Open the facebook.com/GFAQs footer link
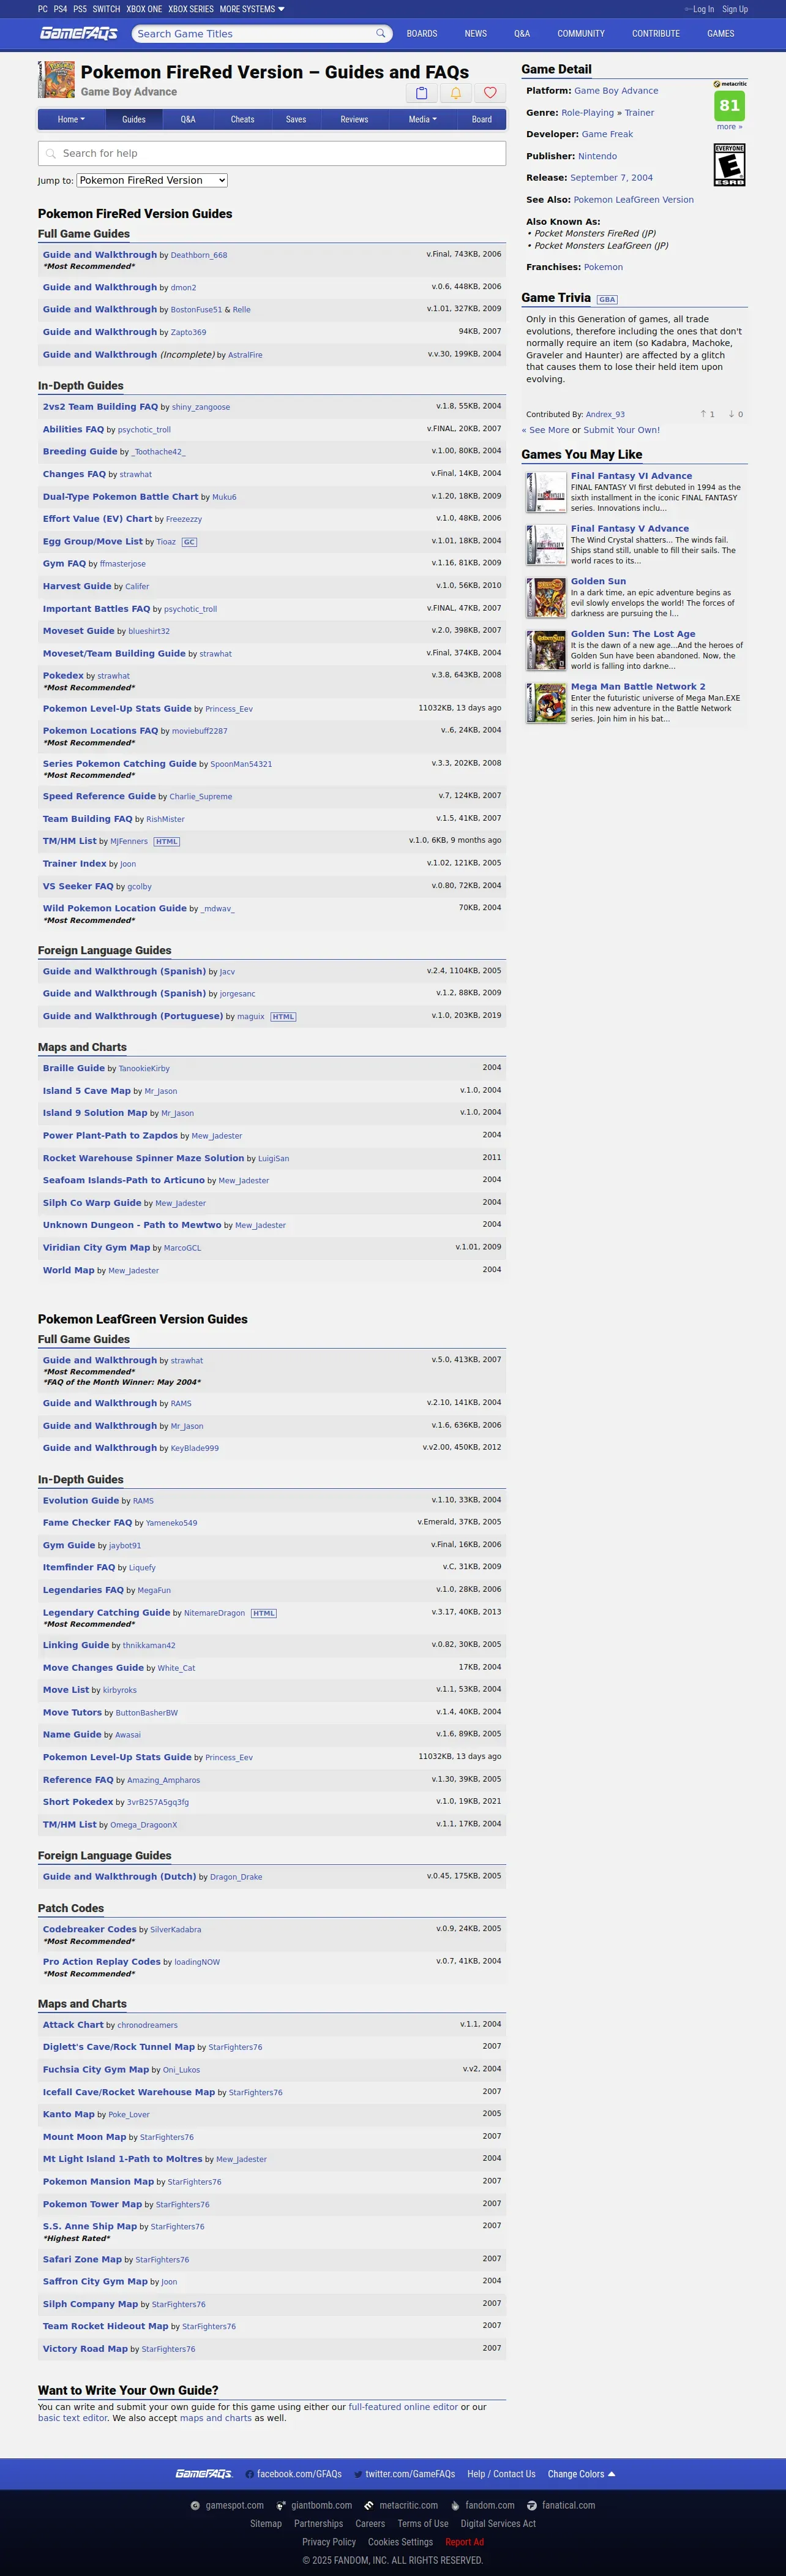Image resolution: width=786 pixels, height=2576 pixels. [293, 2474]
